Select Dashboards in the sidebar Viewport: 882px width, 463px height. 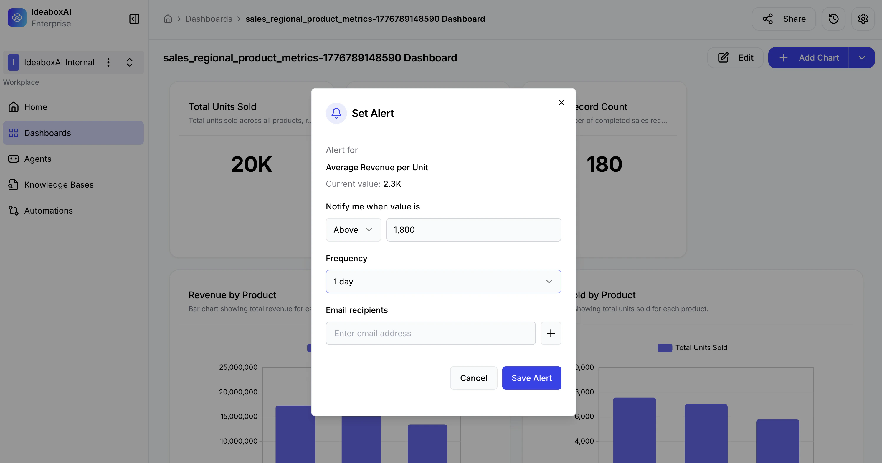pos(73,133)
